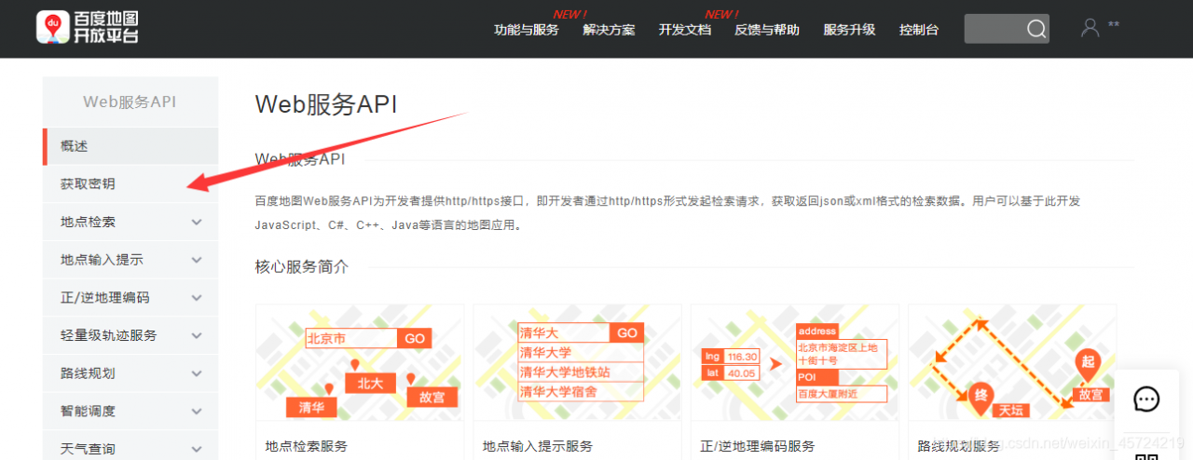Open the 功能与服务 menu
This screenshot has height=460, width=1193.
pyautogui.click(x=527, y=30)
